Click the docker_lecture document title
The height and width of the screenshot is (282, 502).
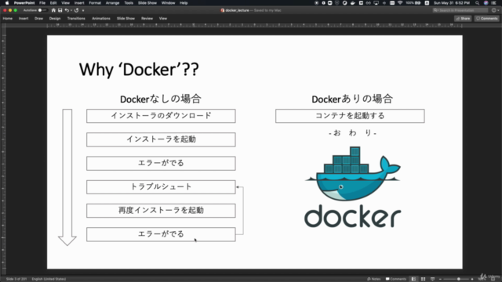click(x=237, y=10)
